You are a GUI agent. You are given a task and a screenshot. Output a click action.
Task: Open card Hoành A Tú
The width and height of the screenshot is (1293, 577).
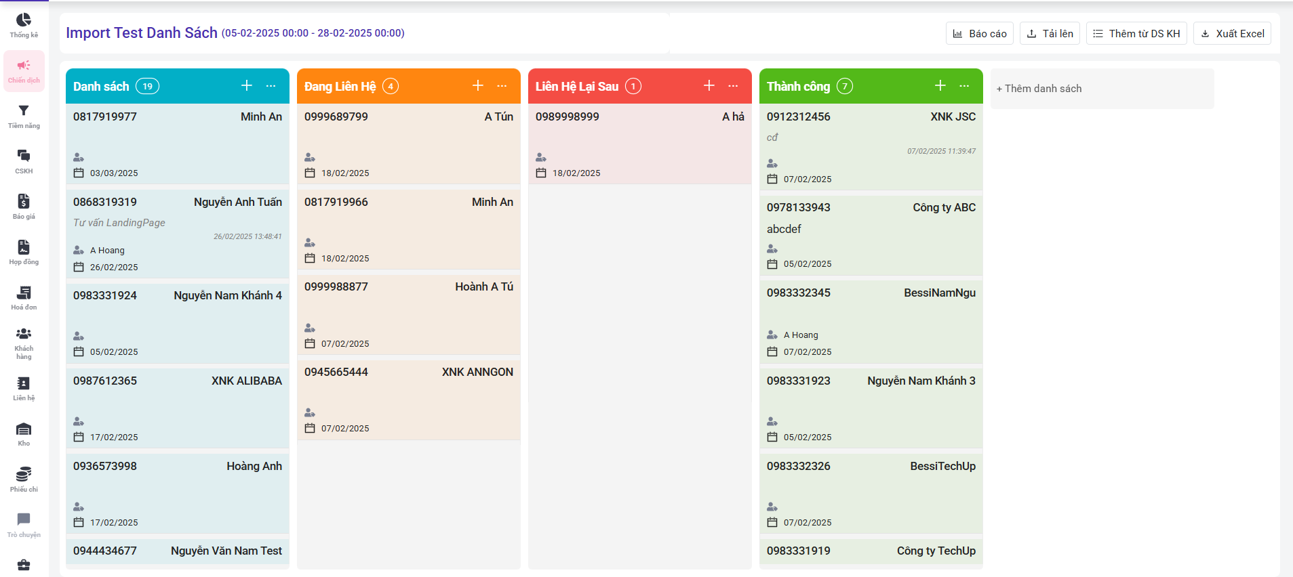409,314
